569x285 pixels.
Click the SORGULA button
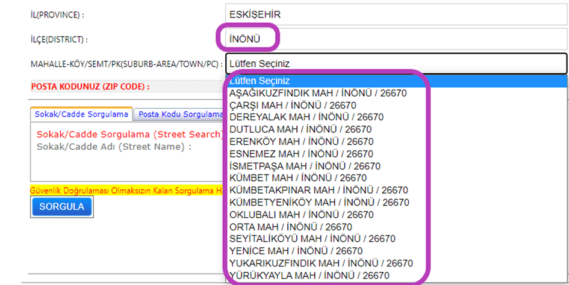click(x=61, y=207)
